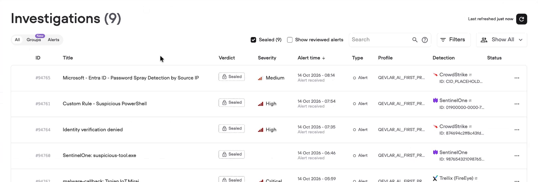Open the three-dot menu for row #94765
Viewport: 538px width, 182px height.
(516, 78)
